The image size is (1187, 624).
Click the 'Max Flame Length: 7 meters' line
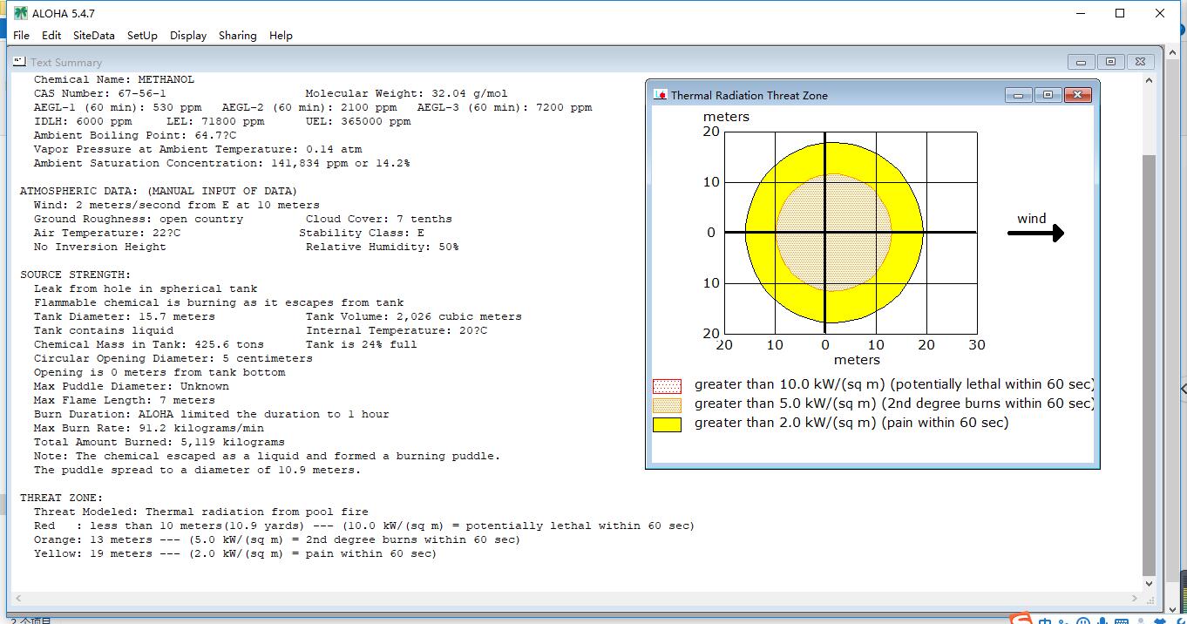point(125,400)
